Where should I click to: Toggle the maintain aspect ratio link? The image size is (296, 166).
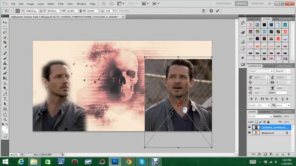pos(80,11)
